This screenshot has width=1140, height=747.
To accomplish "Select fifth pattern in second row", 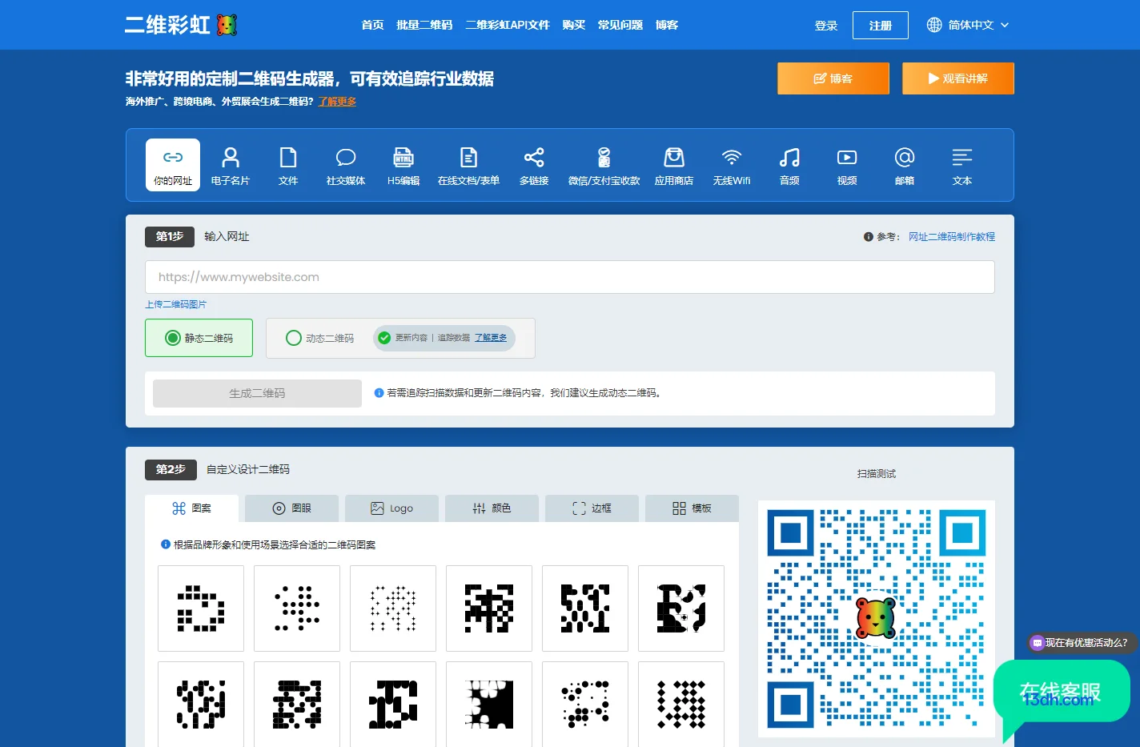I will point(585,704).
